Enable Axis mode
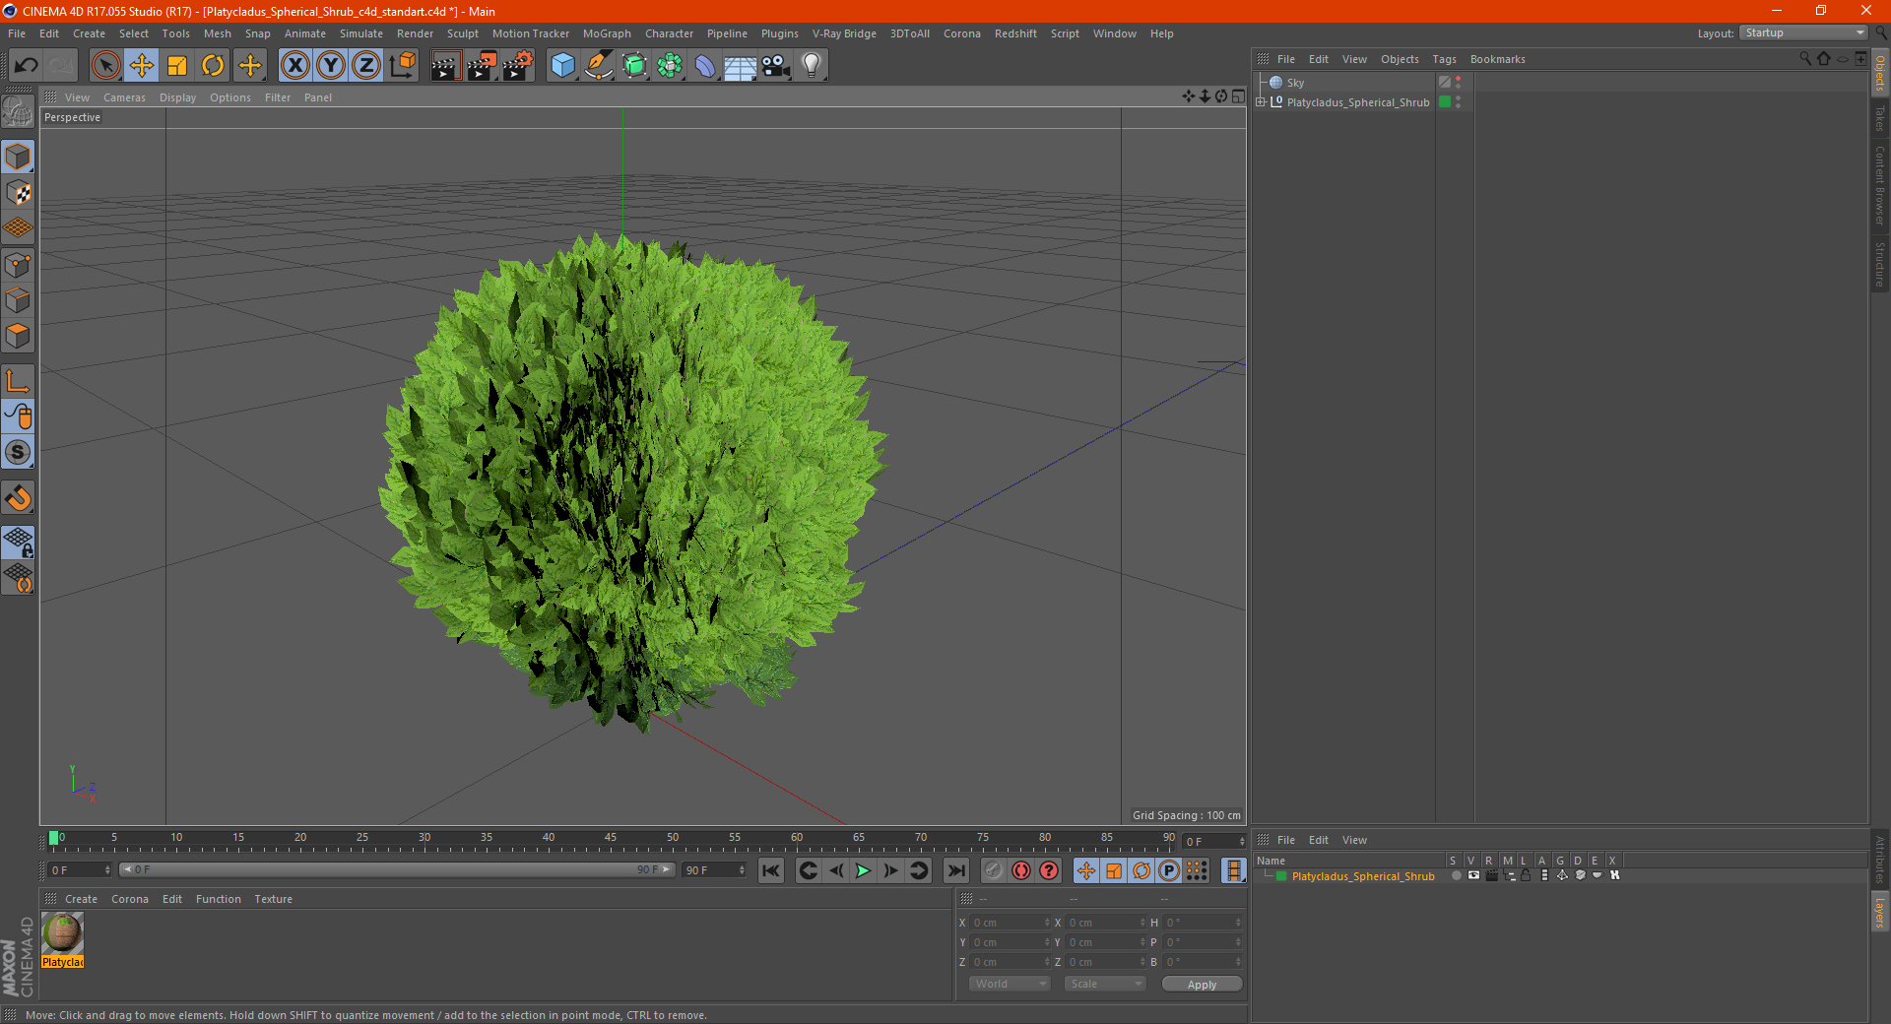This screenshot has height=1024, width=1891. click(x=18, y=381)
